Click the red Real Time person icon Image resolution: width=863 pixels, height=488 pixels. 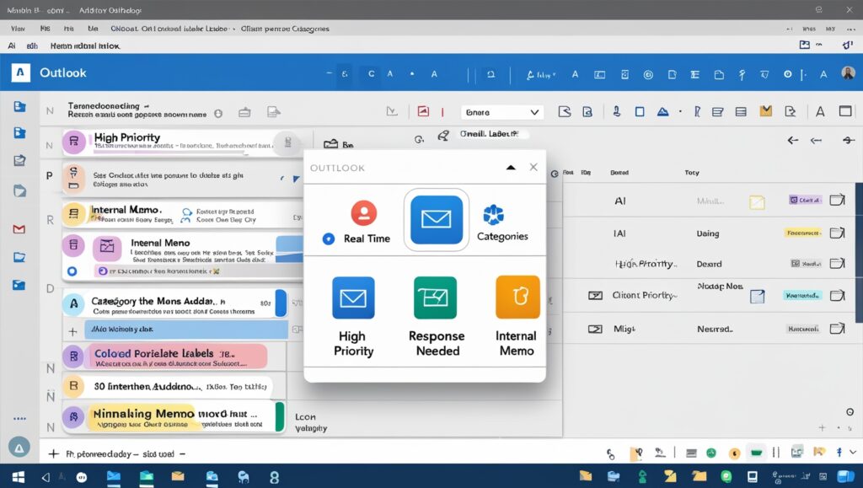click(364, 213)
